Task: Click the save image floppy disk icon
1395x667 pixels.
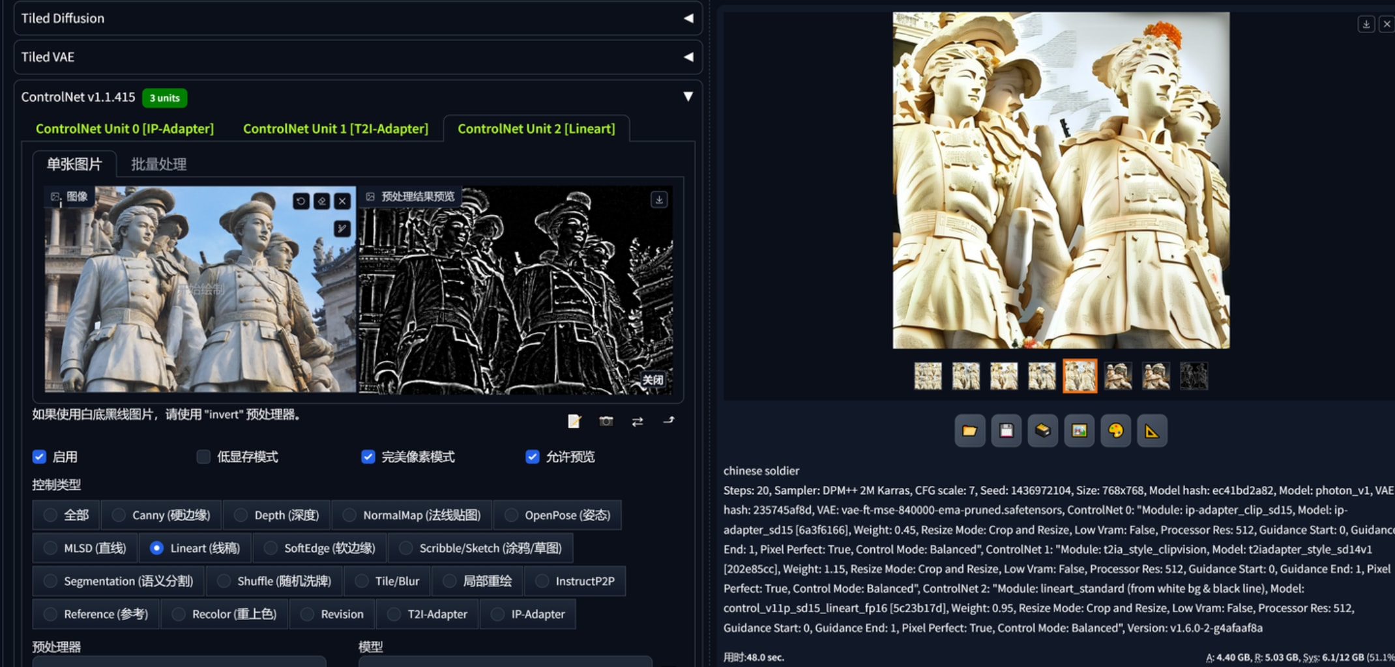Action: [1006, 431]
